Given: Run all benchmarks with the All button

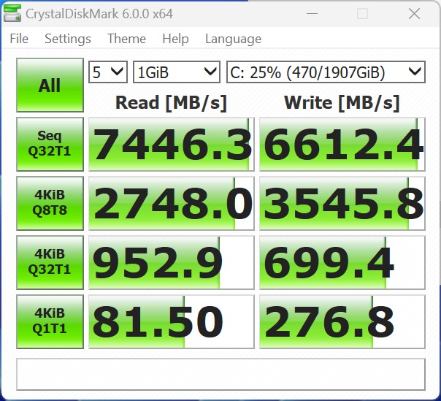Looking at the screenshot, I should point(50,85).
